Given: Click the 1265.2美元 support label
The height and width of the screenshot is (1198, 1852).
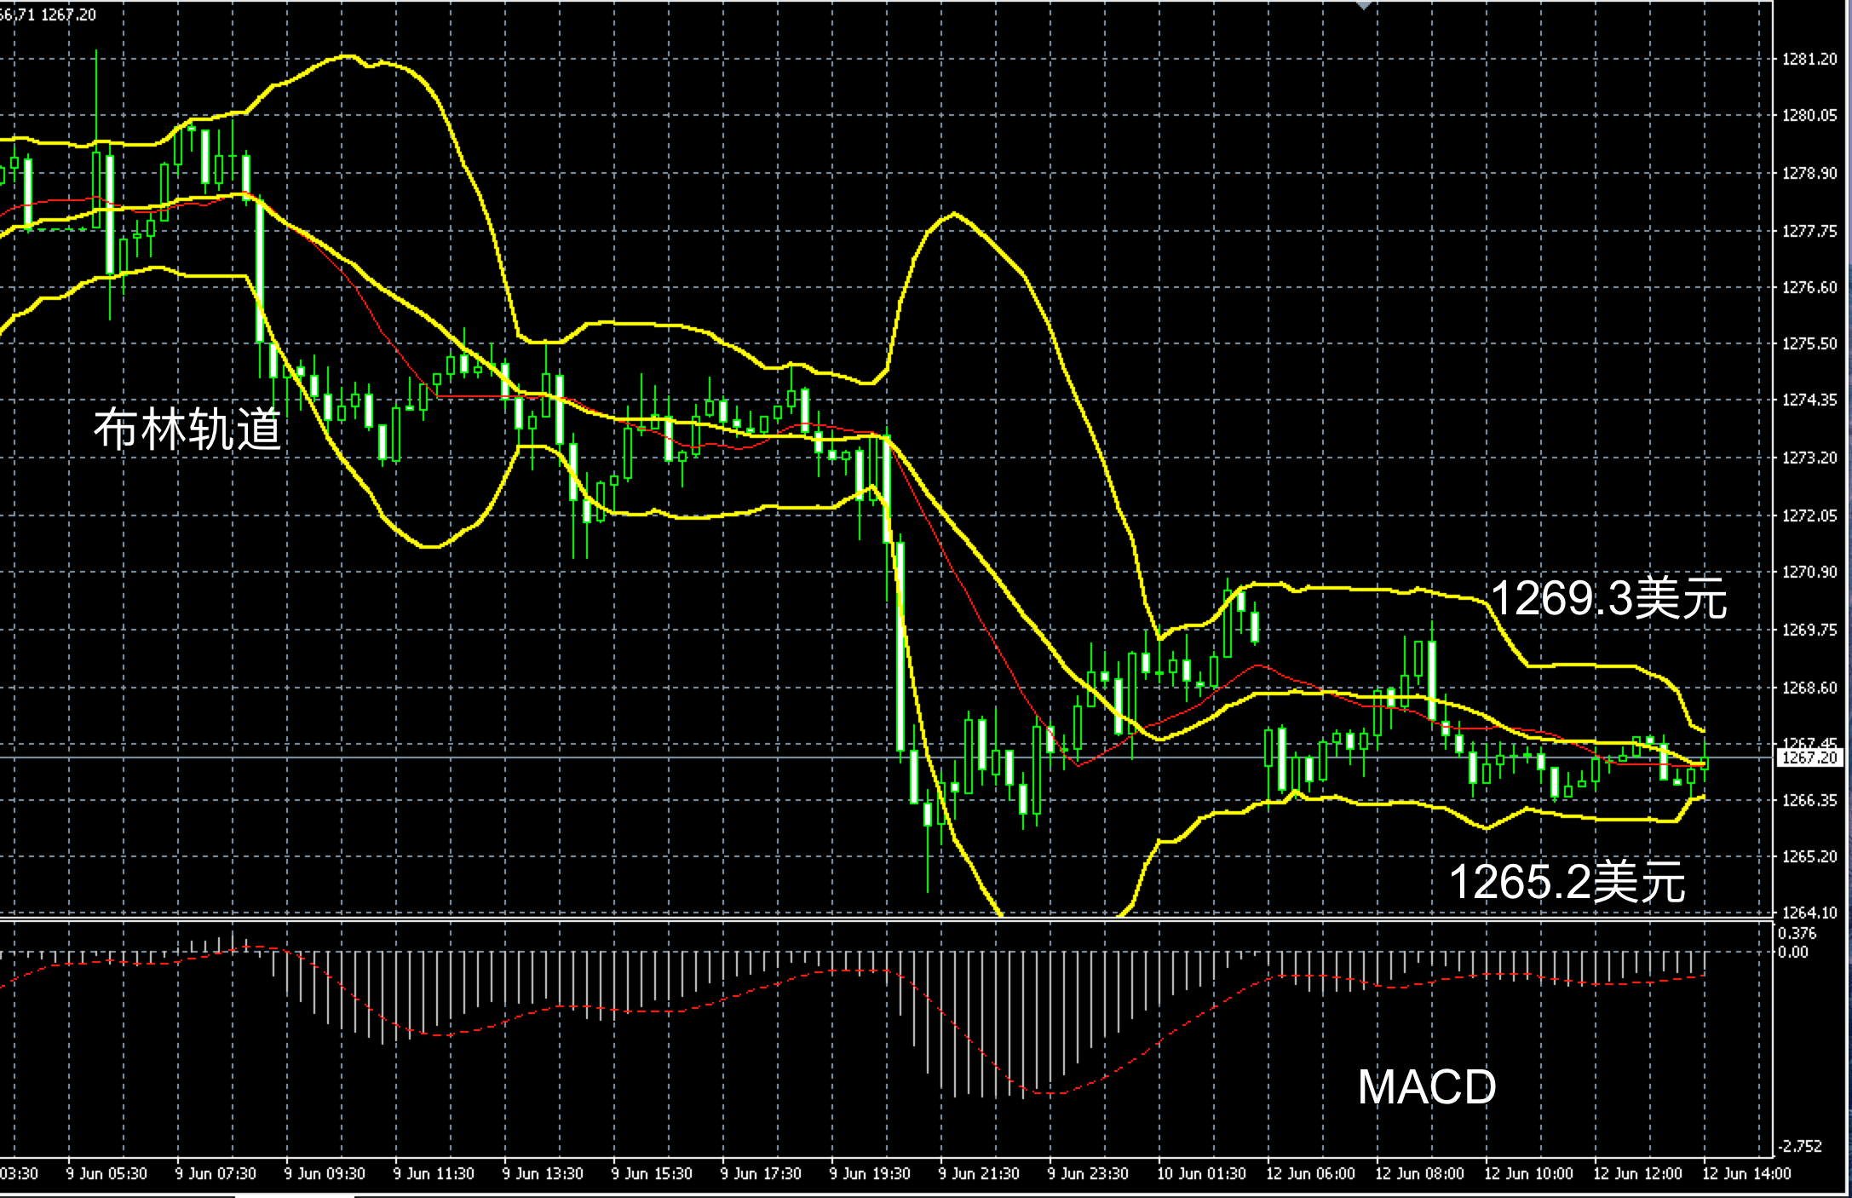Looking at the screenshot, I should (1567, 881).
